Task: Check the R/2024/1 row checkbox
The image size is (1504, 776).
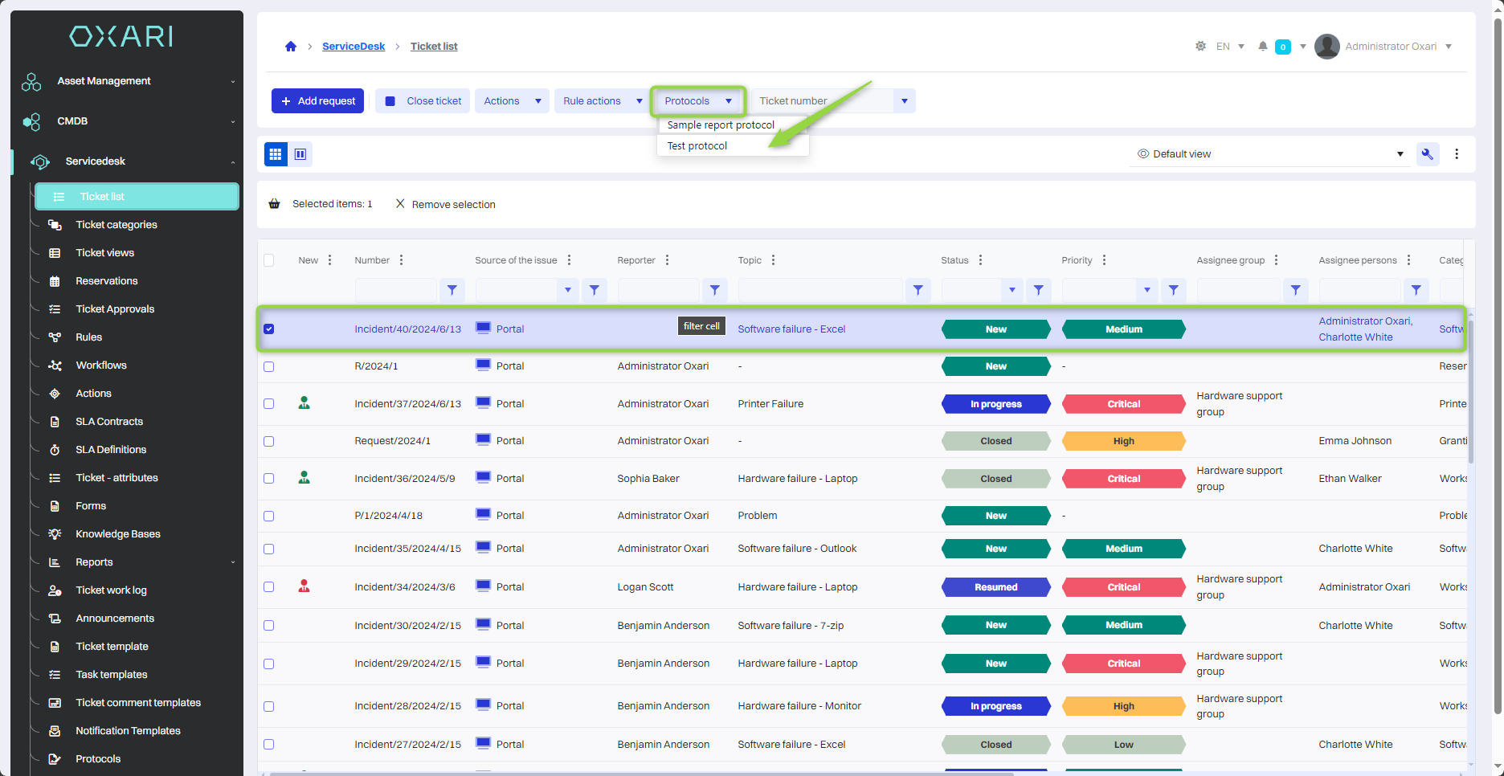Action: [269, 366]
